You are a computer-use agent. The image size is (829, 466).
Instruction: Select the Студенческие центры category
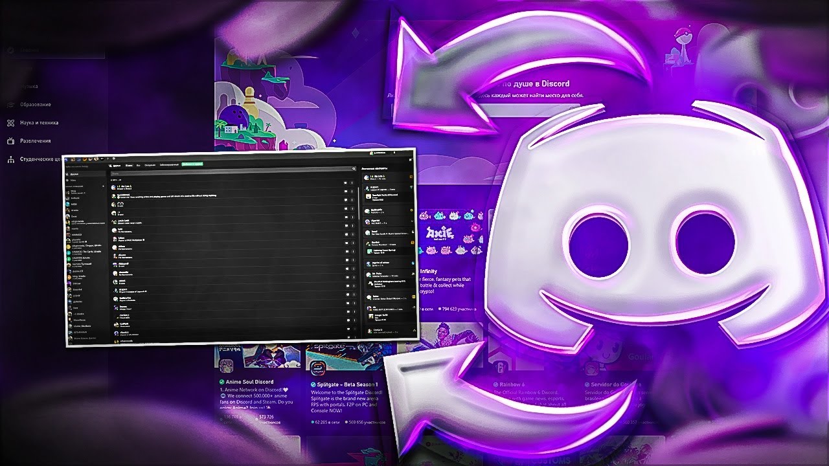(x=34, y=159)
